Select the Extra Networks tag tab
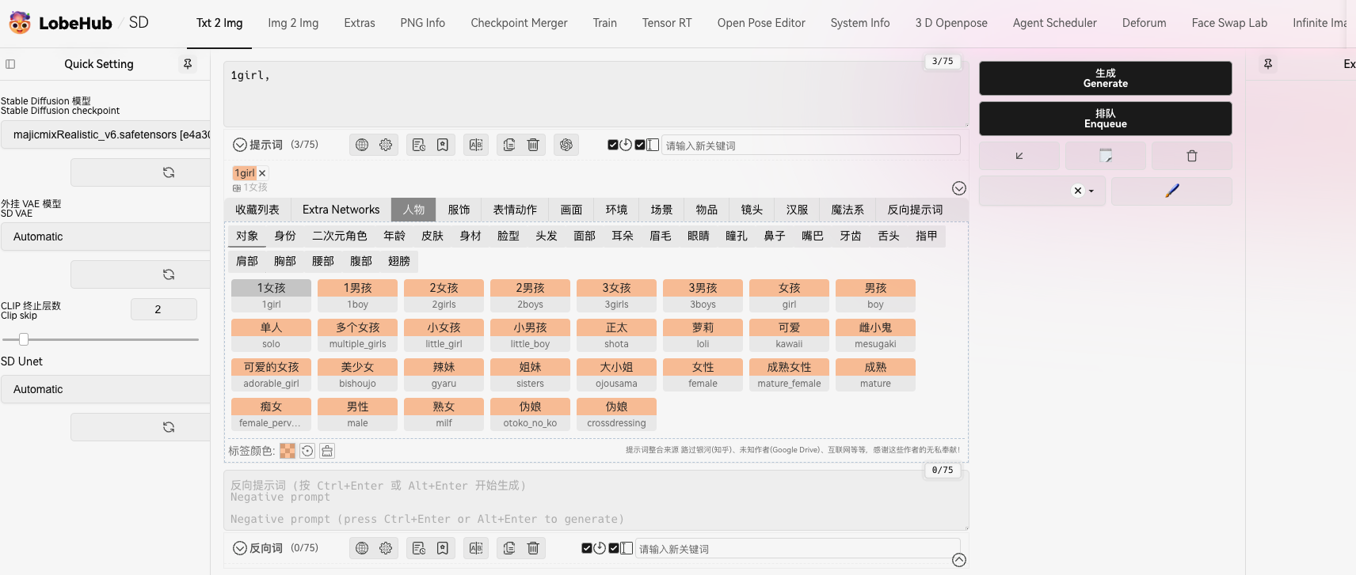The width and height of the screenshot is (1356, 575). (x=341, y=210)
